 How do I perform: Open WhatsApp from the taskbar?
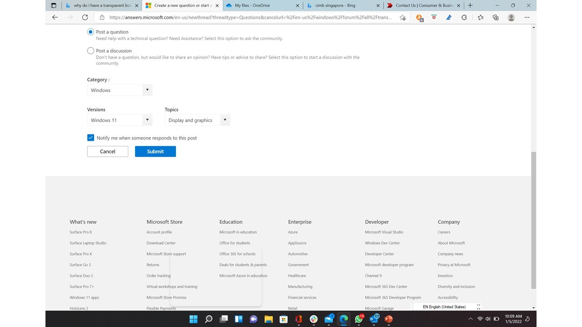coord(359,319)
